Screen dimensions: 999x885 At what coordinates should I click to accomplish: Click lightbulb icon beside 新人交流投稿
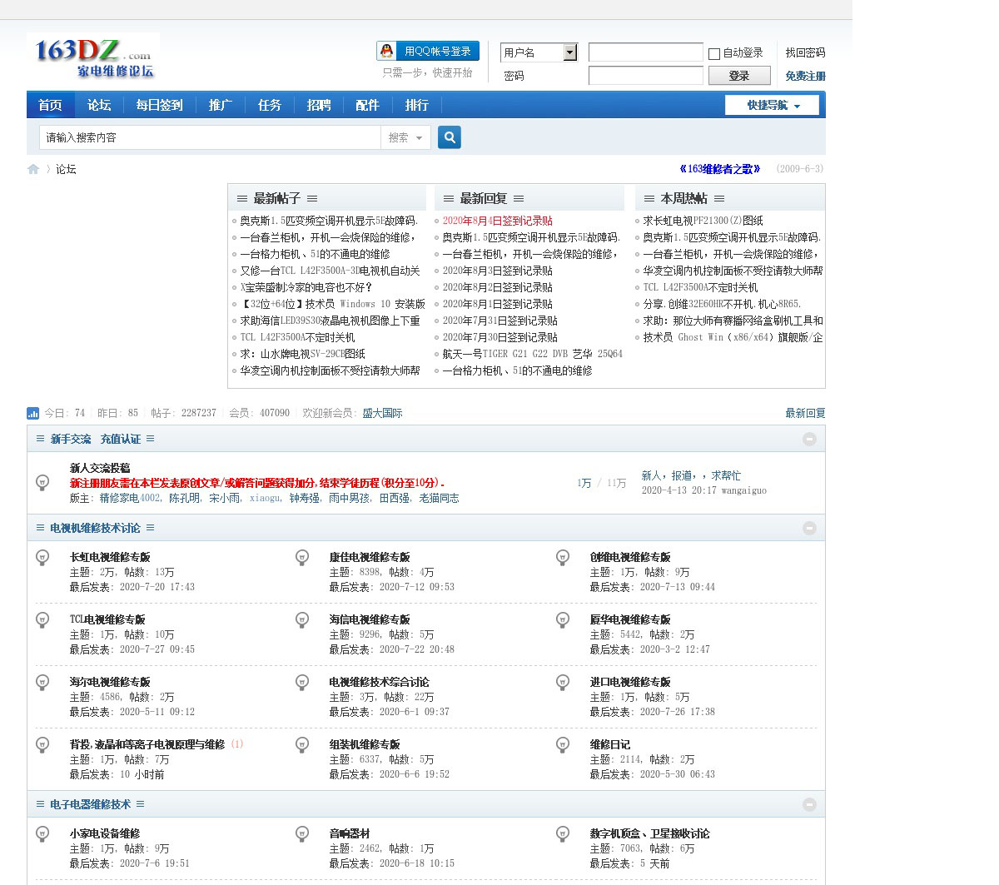(x=42, y=483)
